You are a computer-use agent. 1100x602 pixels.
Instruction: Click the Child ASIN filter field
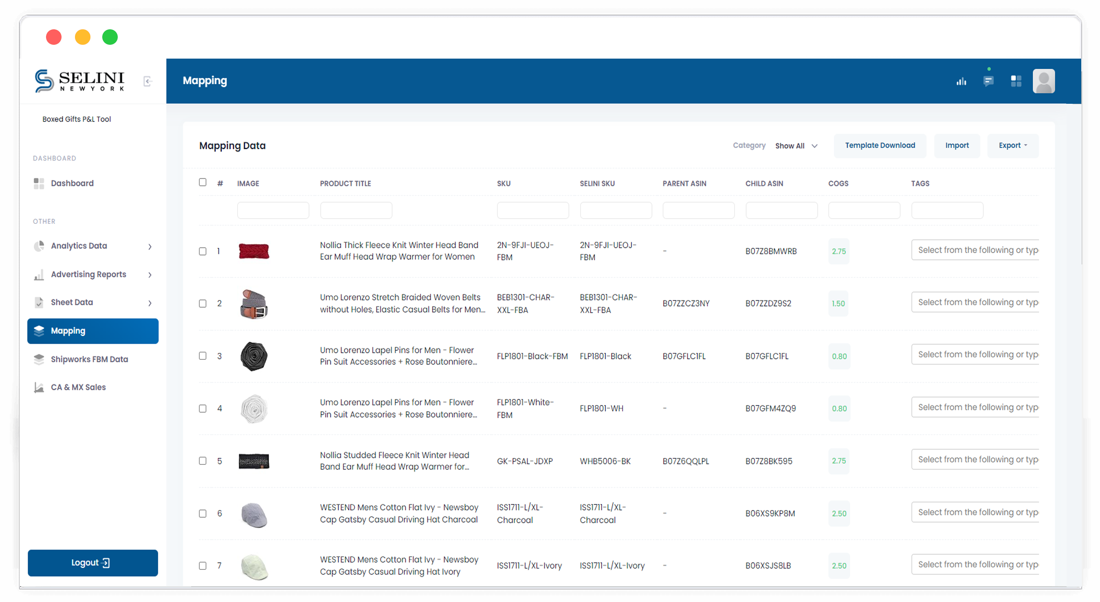click(781, 210)
